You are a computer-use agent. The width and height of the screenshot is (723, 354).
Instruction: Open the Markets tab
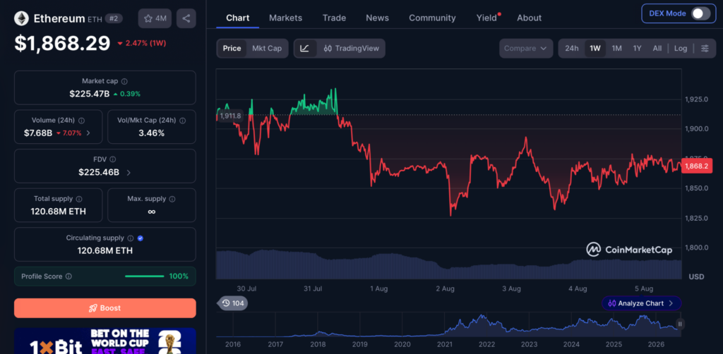pyautogui.click(x=285, y=18)
